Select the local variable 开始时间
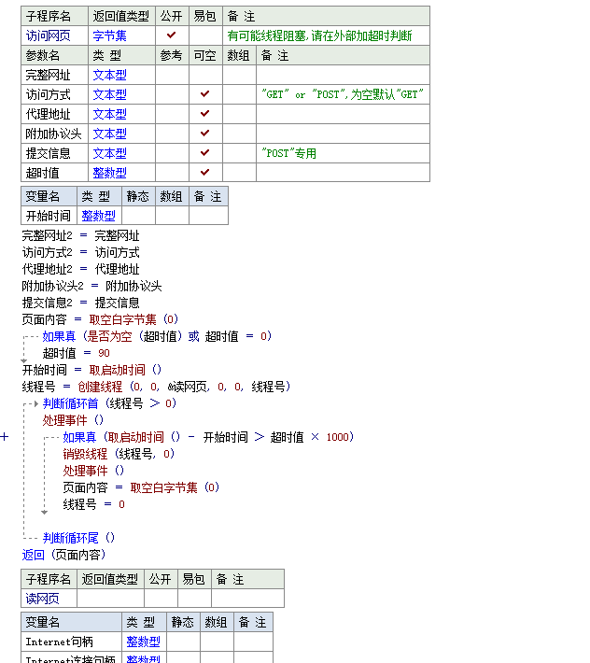 [x=49, y=216]
